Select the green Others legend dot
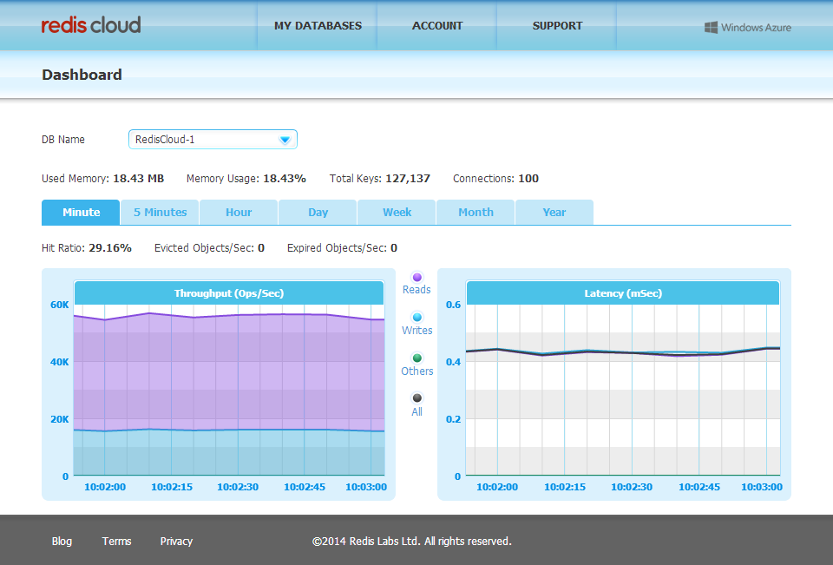Image resolution: width=833 pixels, height=565 pixels. 417,358
